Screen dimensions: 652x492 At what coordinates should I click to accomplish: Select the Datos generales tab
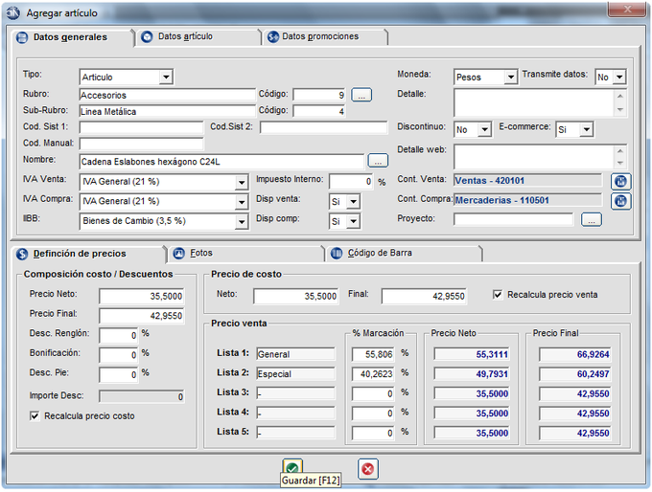[72, 37]
